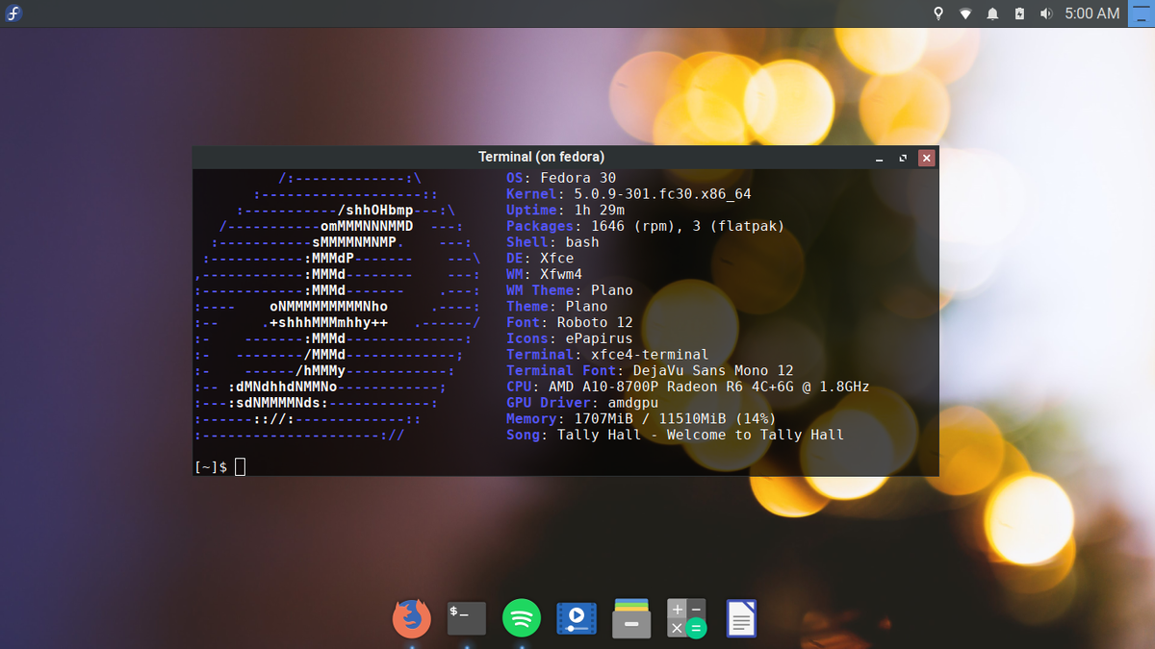Screen dimensions: 1155x649
Task: Launch Spotify from the dock
Action: (x=522, y=617)
